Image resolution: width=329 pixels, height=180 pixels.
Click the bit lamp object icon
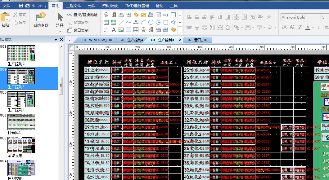click(x=106, y=15)
